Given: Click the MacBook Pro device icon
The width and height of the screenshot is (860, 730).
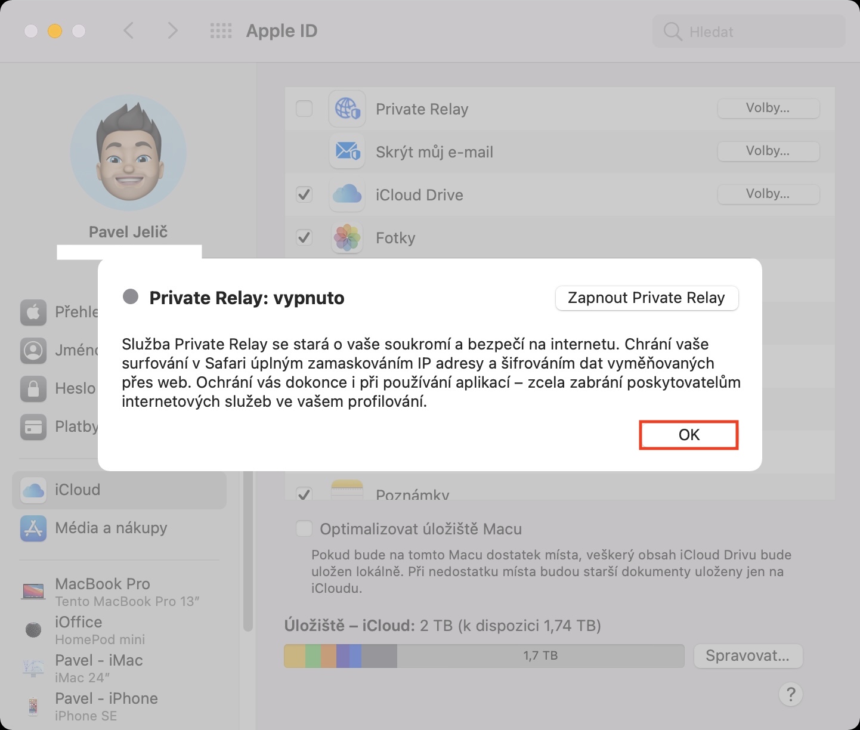Looking at the screenshot, I should click(33, 591).
